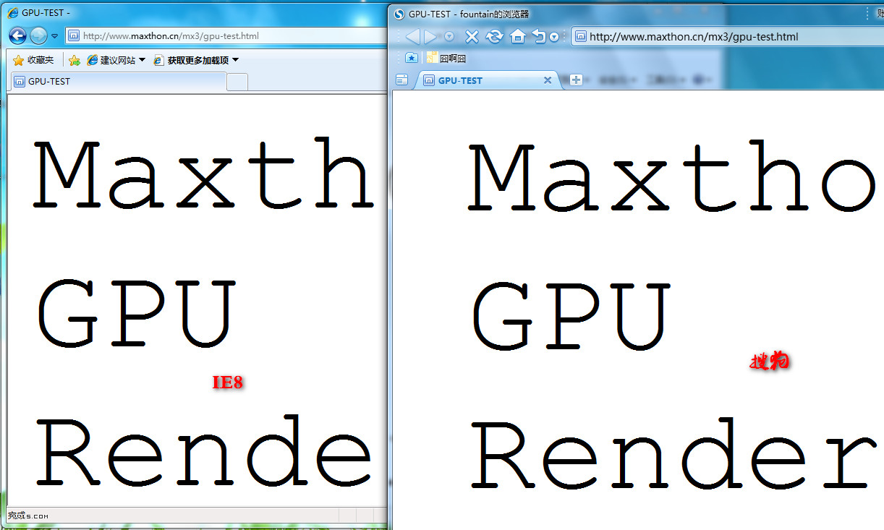Focus the Sogou browser address bar

click(727, 36)
